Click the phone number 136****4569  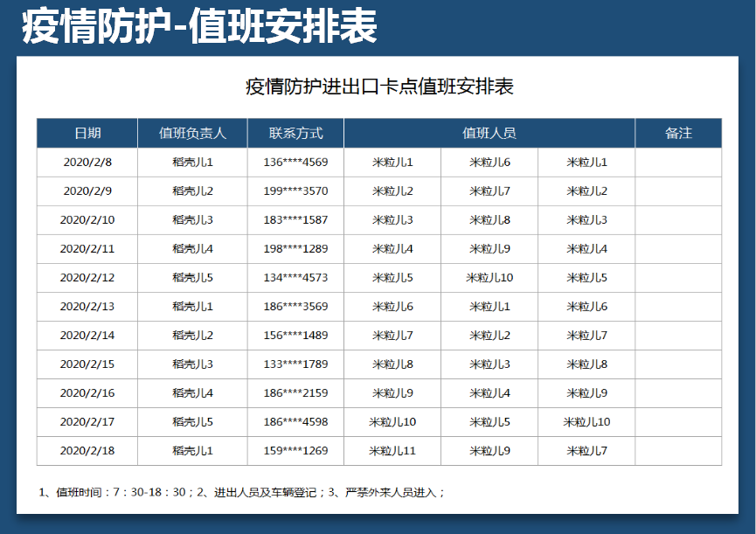coord(295,162)
